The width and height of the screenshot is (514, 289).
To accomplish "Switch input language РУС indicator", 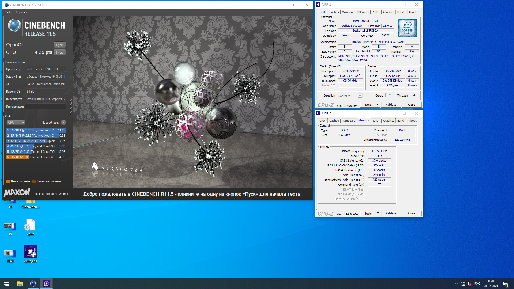I will (x=477, y=284).
